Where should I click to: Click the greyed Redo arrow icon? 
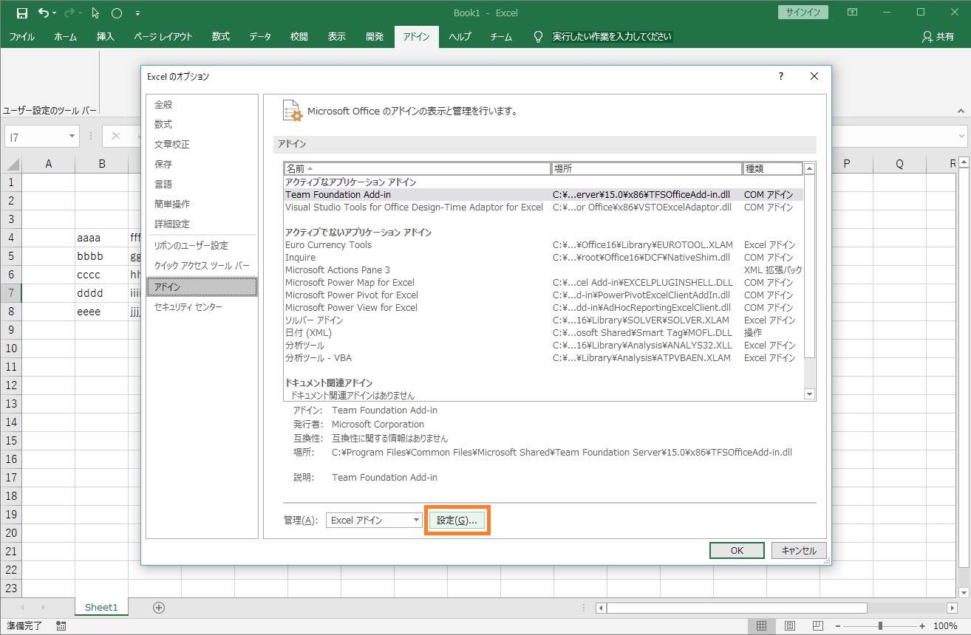(x=71, y=13)
